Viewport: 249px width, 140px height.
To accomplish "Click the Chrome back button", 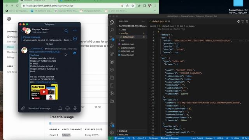I will coord(7,5).
